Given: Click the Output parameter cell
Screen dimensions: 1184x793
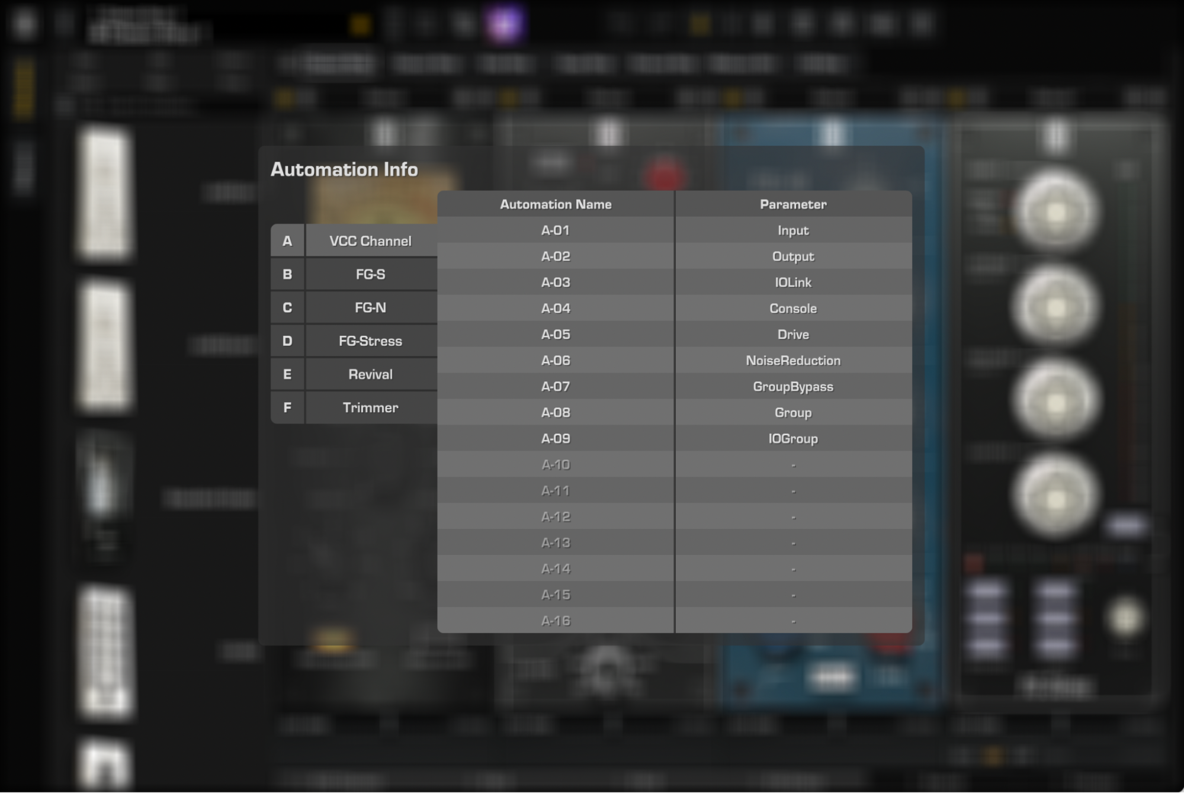Looking at the screenshot, I should [793, 256].
